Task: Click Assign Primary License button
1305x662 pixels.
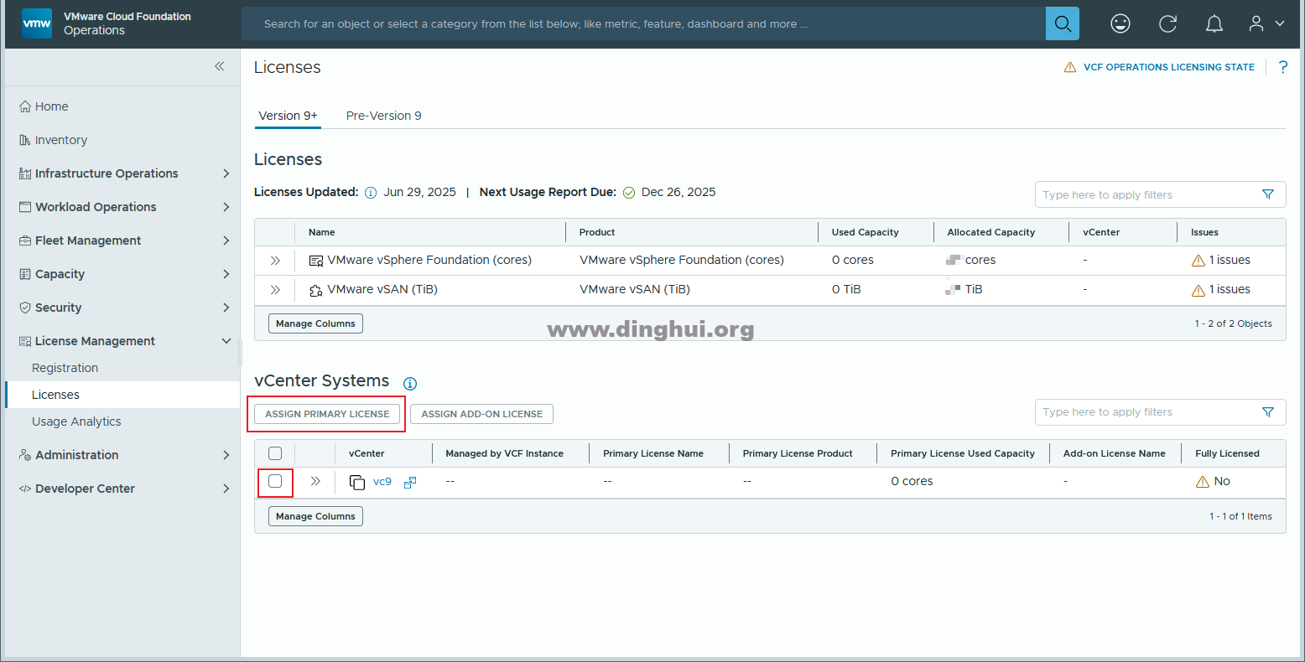Action: (327, 413)
